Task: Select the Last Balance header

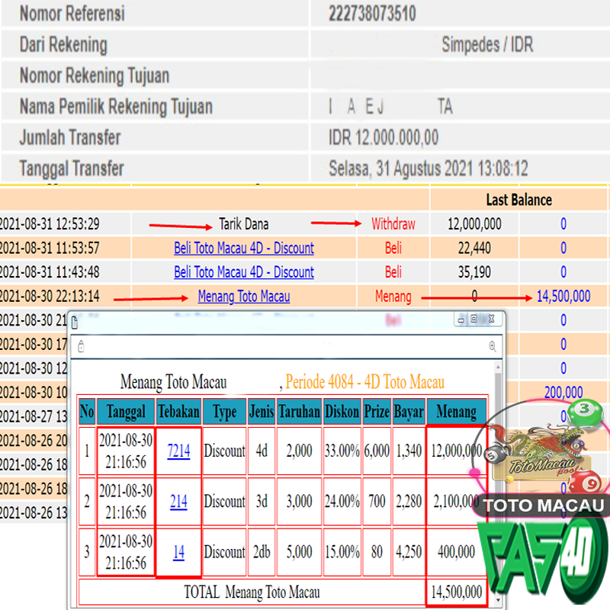Action: click(x=519, y=200)
